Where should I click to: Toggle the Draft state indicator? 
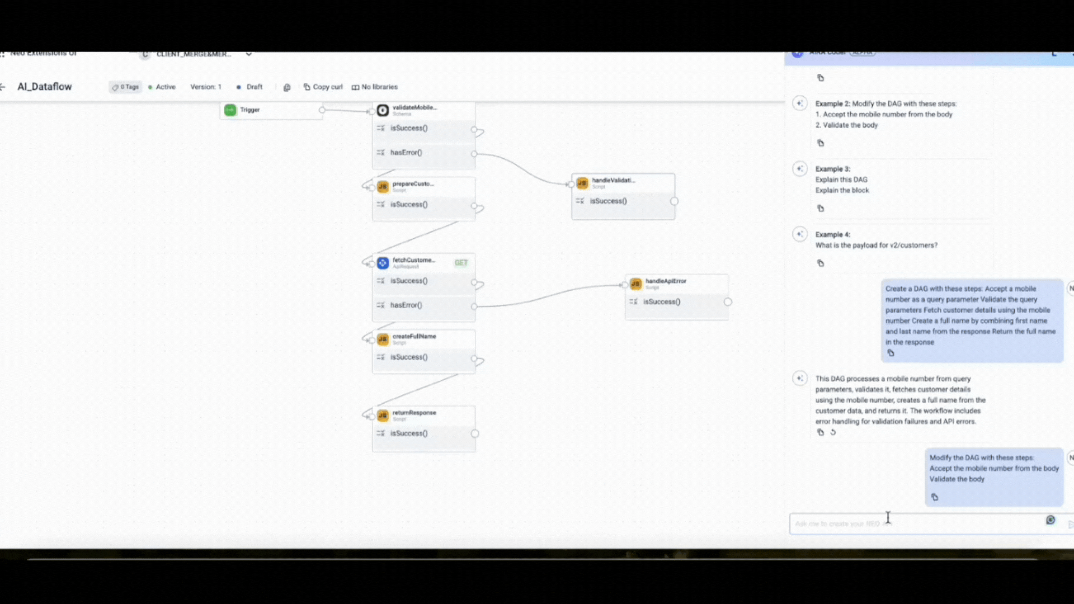249,87
